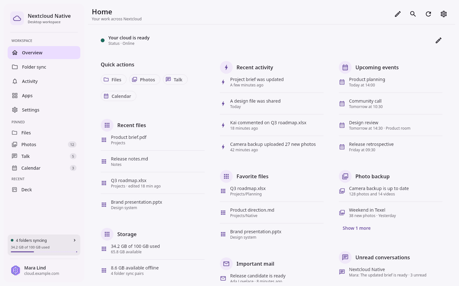Click the Talk quick action button
This screenshot has height=286, width=459.
(x=175, y=79)
